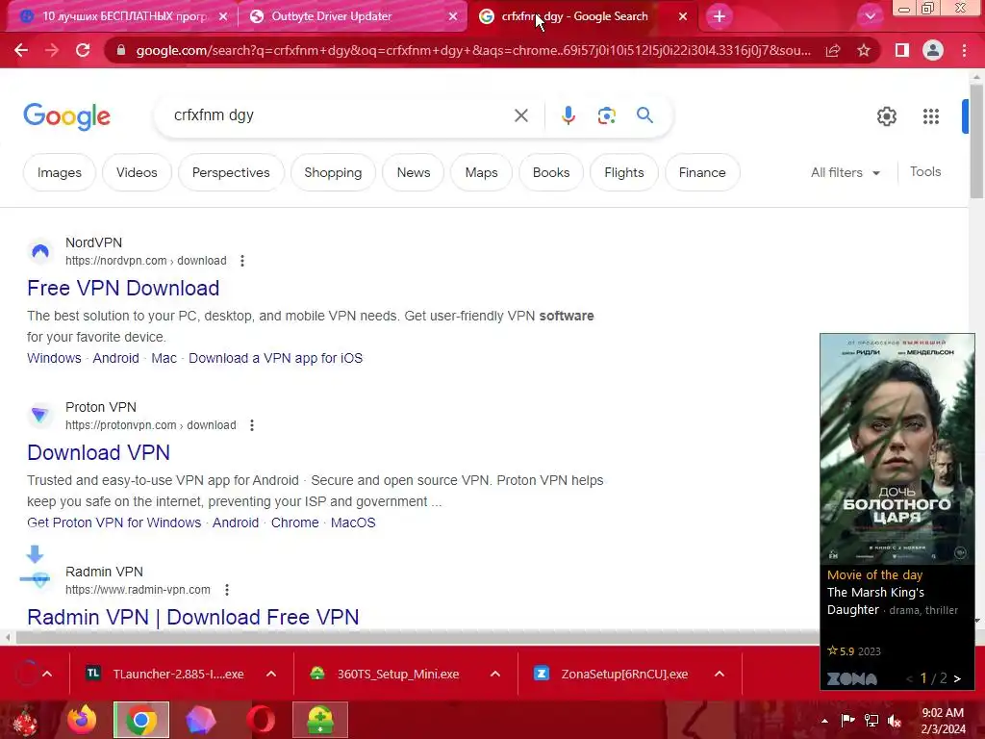985x739 pixels.
Task: Filter results by Finance
Action: [x=701, y=172]
